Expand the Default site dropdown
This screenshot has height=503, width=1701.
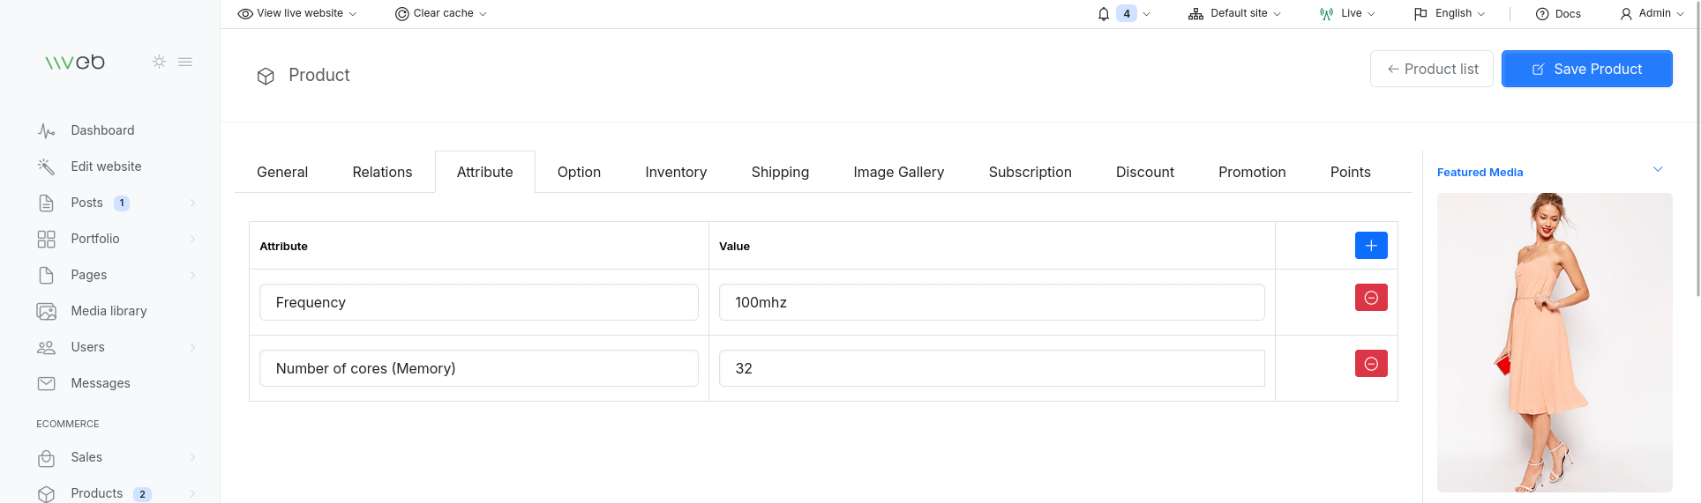click(1234, 14)
